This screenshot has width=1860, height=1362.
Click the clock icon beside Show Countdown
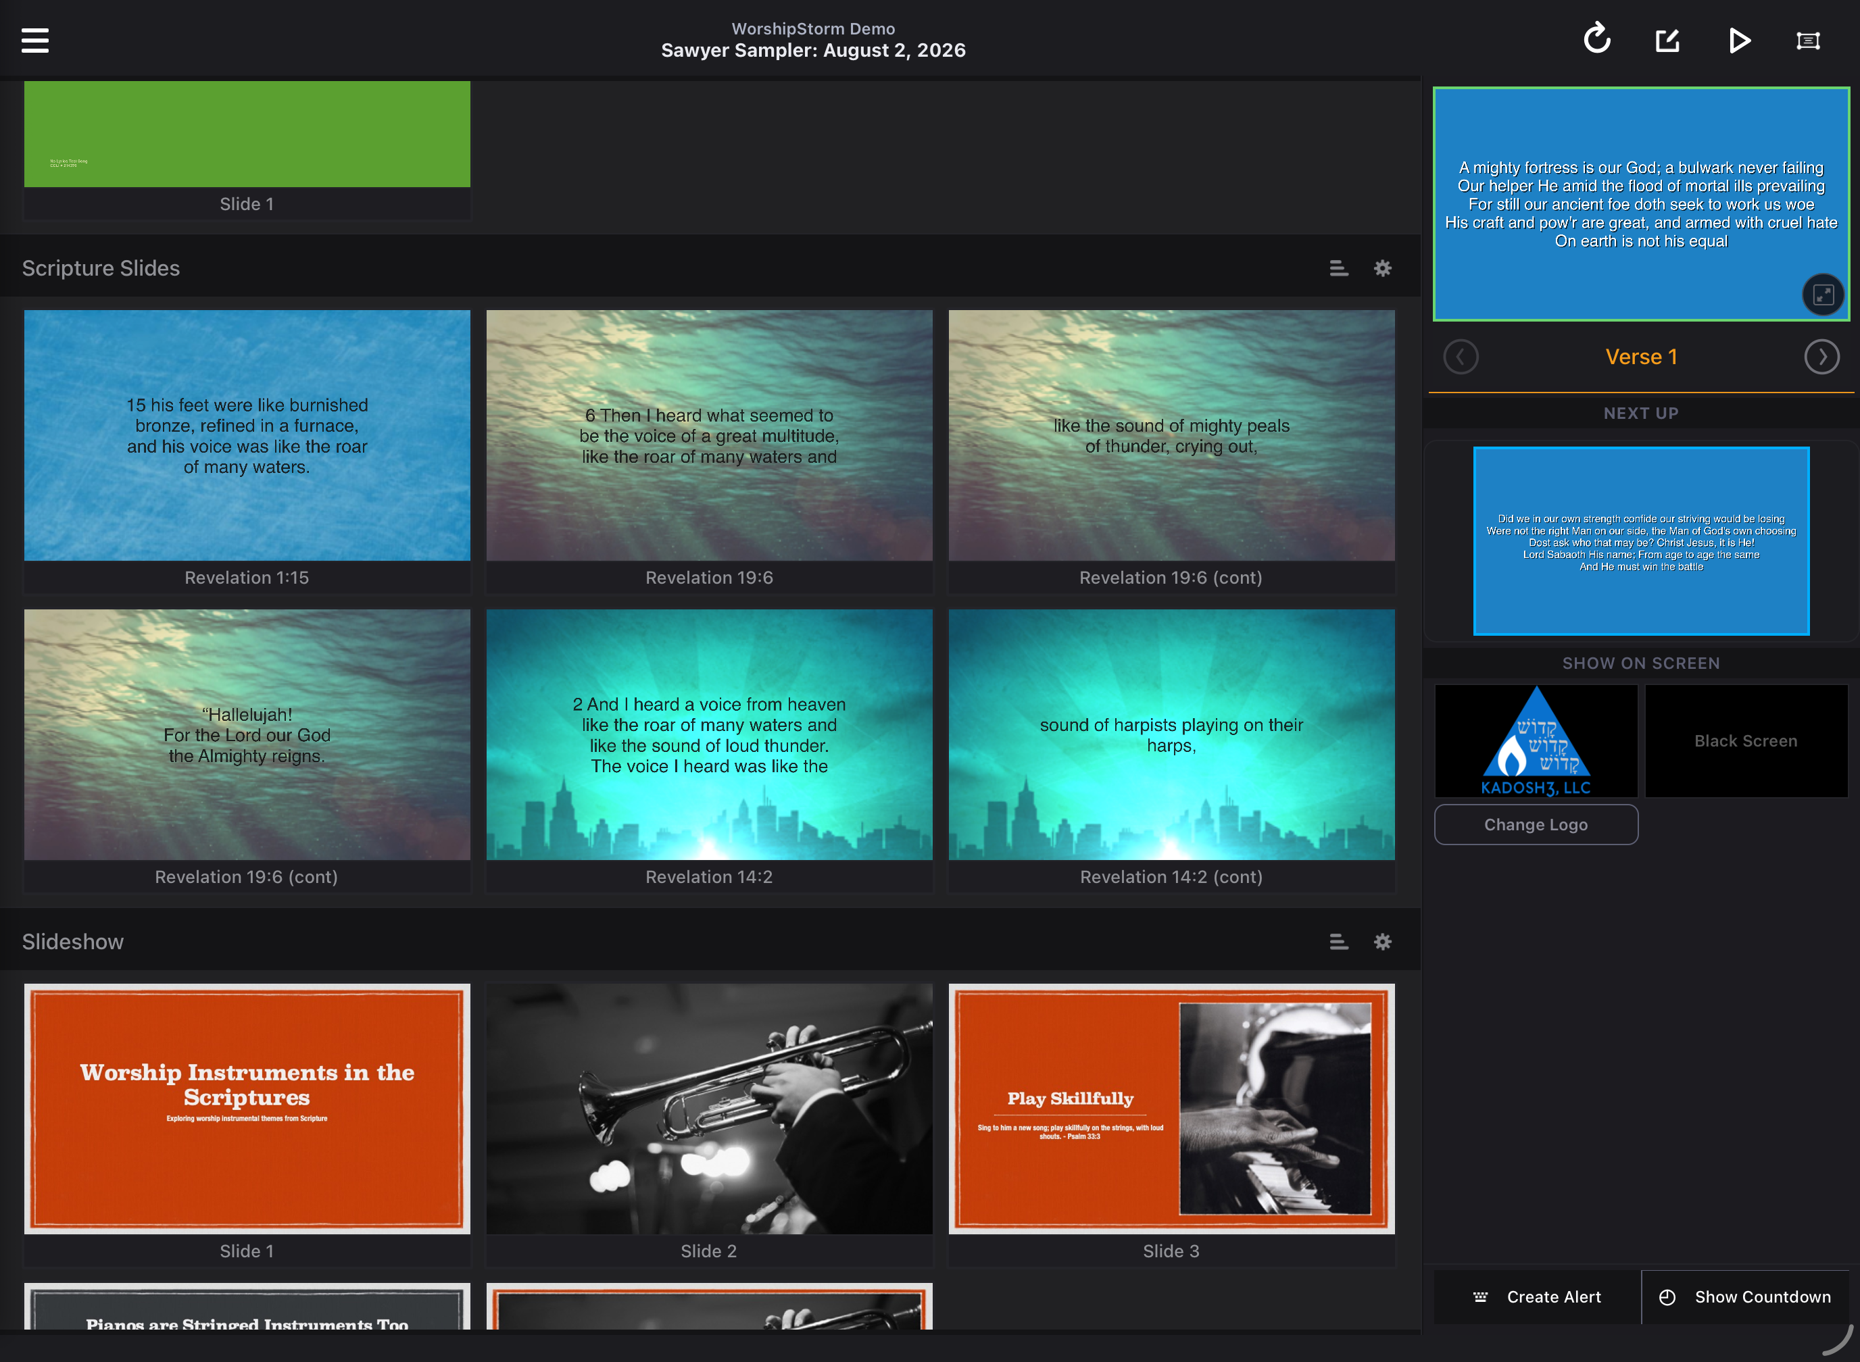click(x=1667, y=1297)
